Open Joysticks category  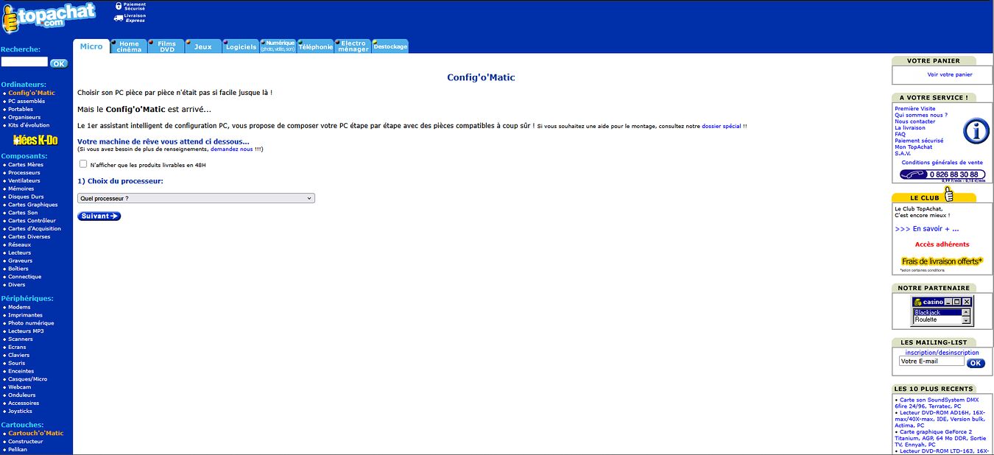tap(21, 412)
